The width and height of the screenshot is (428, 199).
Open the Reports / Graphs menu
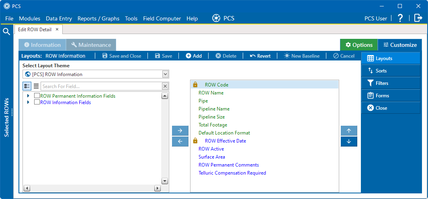[x=98, y=18]
